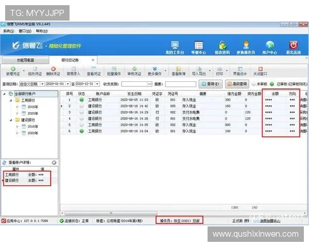This screenshot has height=247, width=309.
Task: Click 高级查询 button
Action: [x=237, y=84]
